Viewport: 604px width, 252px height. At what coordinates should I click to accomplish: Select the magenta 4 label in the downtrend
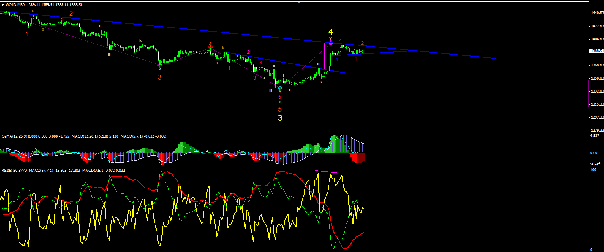coord(261,63)
